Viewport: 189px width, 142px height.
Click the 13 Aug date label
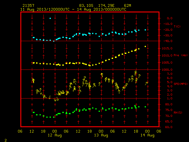pos(101,135)
